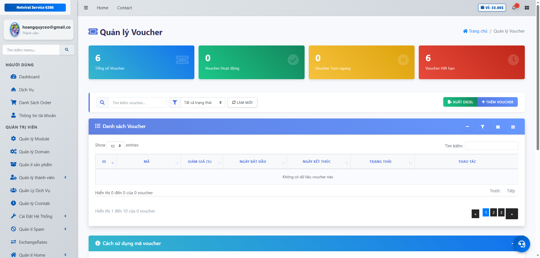Viewport: 540px width, 258px height.
Task: Click the Tìm kiếm voucher search field
Action: tap(137, 103)
